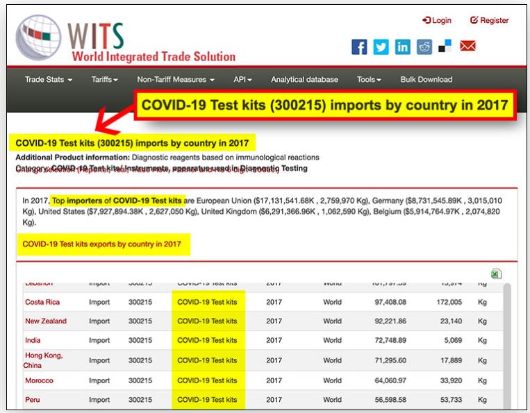
Task: Expand the Trade Stats menu
Action: pos(49,79)
